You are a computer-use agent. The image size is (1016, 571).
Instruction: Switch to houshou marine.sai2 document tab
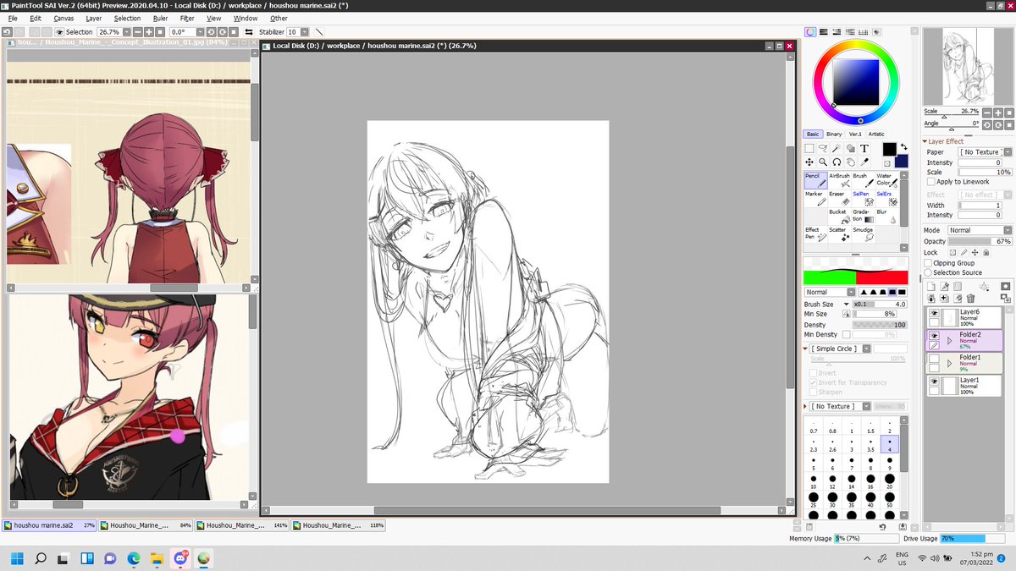point(49,525)
